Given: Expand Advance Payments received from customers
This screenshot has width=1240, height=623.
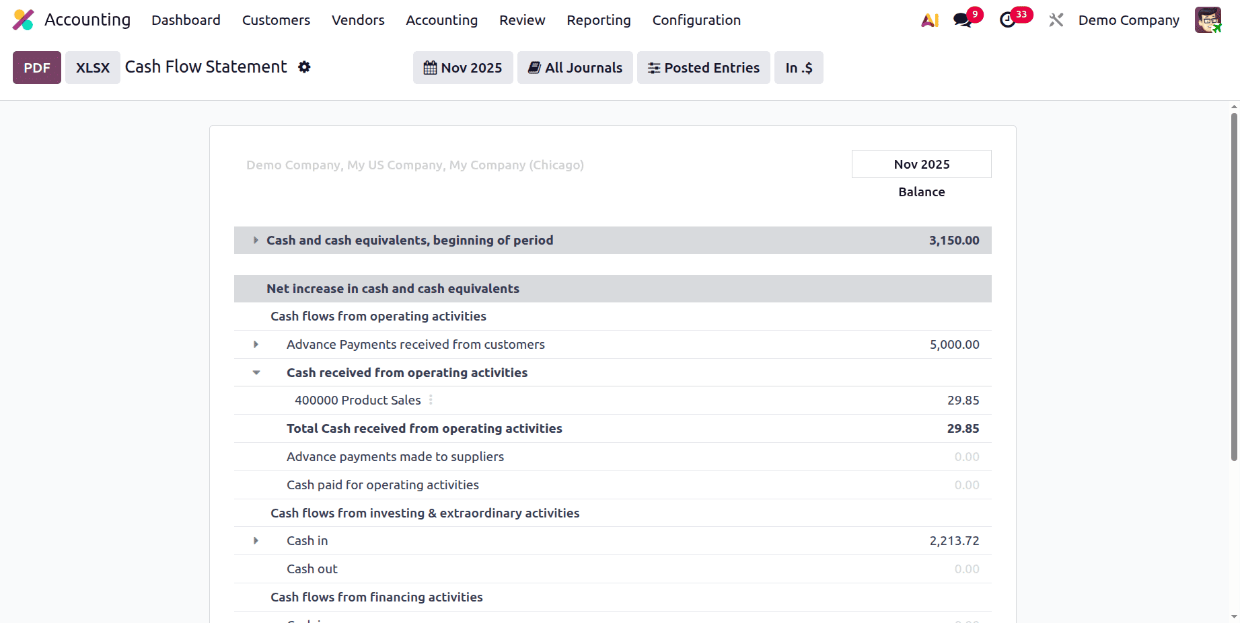Looking at the screenshot, I should [x=256, y=344].
